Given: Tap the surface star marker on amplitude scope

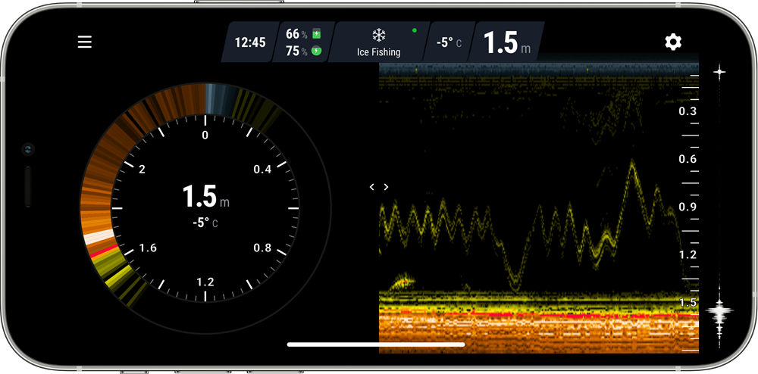Looking at the screenshot, I should pos(719,72).
